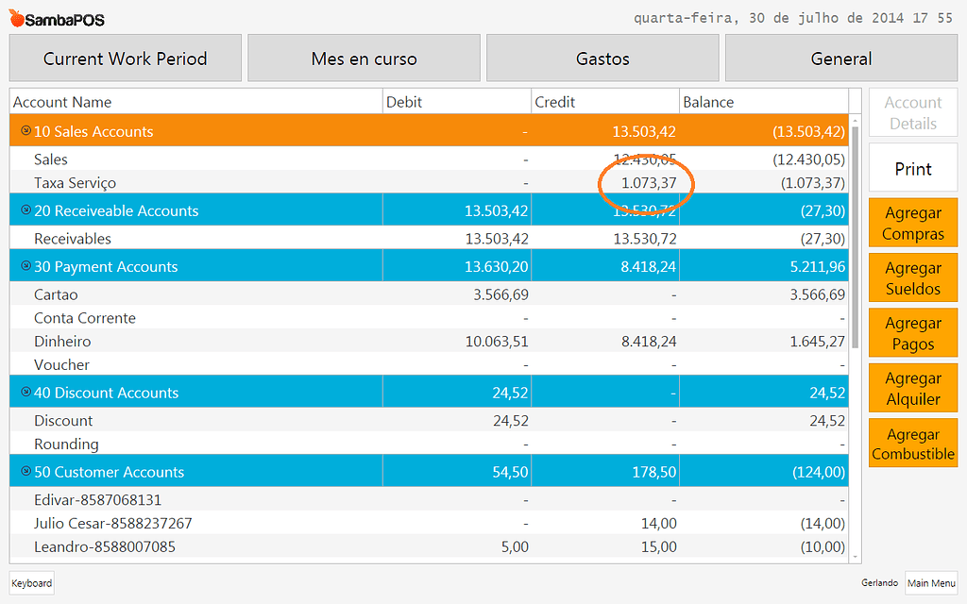Click Agregar Pagos to add payments
This screenshot has height=604, width=967.
click(912, 332)
